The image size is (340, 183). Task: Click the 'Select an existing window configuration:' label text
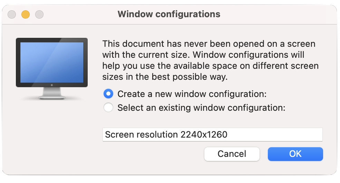click(x=201, y=108)
